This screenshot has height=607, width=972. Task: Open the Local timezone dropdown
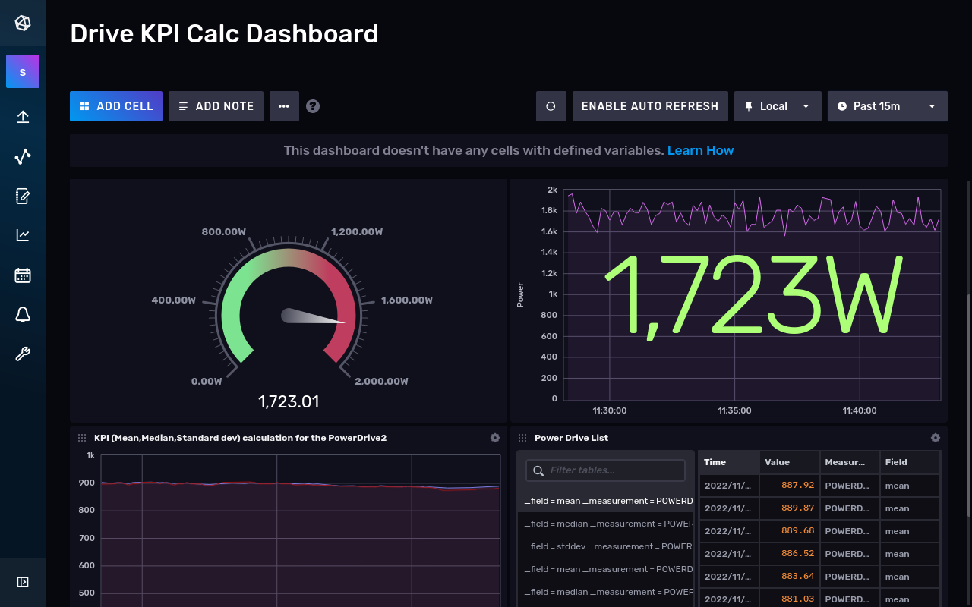coord(778,105)
